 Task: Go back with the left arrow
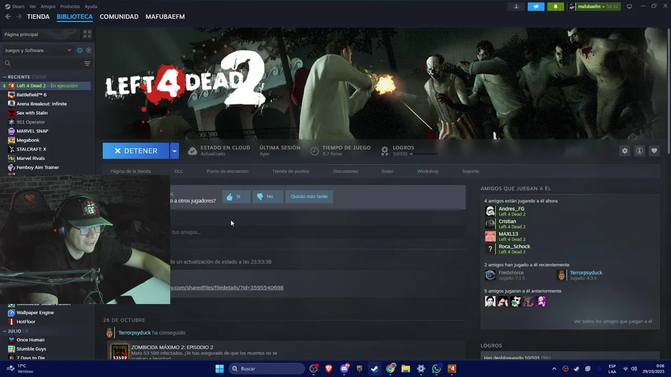pyautogui.click(x=8, y=17)
